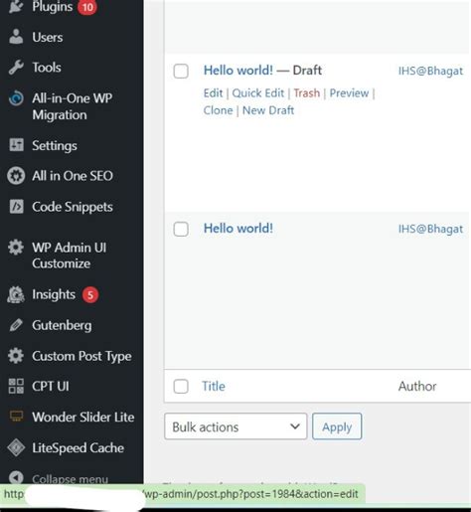Click the All in One SEO gear icon
Screen dimensions: 471x512
click(x=16, y=176)
